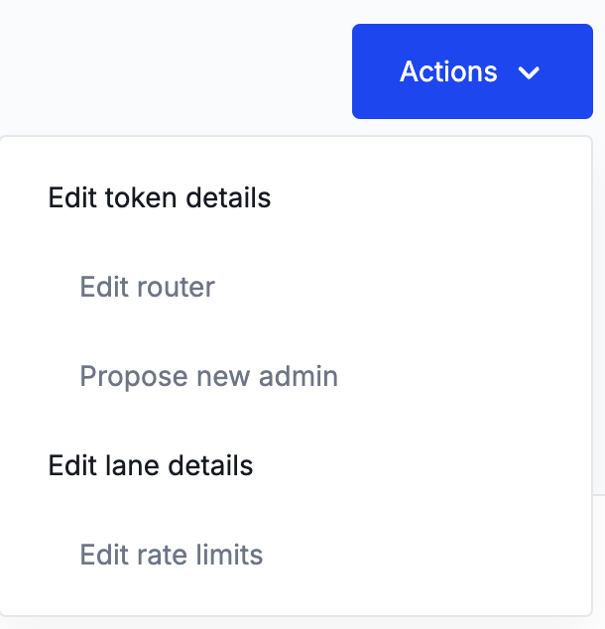The width and height of the screenshot is (605, 629).
Task: Choose Propose new admin option
Action: pyautogui.click(x=208, y=377)
